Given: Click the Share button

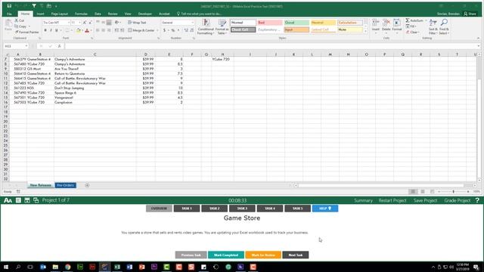Looking at the screenshot, I should pos(470,14).
